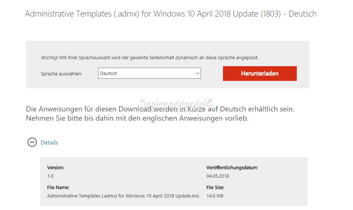The width and height of the screenshot is (353, 210).
Task: Click the pen icon in Deskmodder.de watermark
Action: click(209, 103)
